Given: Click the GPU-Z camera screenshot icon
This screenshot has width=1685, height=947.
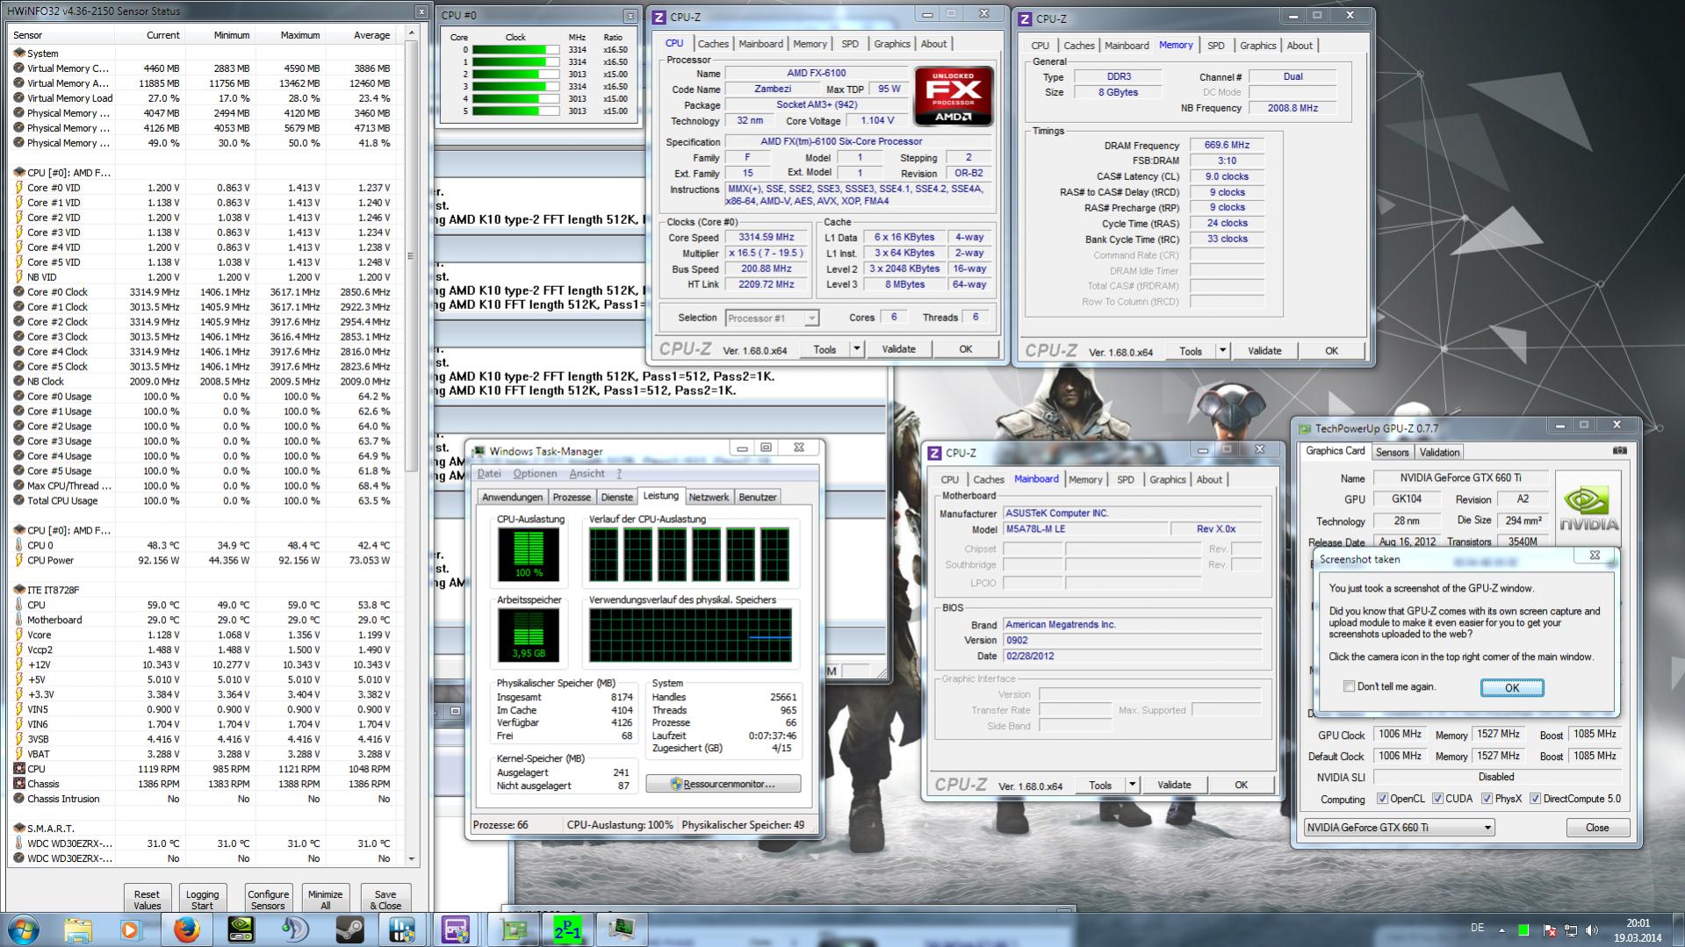Looking at the screenshot, I should click(1619, 450).
